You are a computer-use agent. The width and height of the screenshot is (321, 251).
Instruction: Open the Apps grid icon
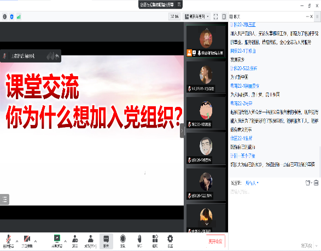155,241
